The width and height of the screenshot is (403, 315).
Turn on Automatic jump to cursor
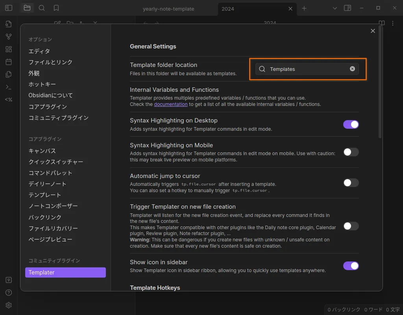coord(351,183)
